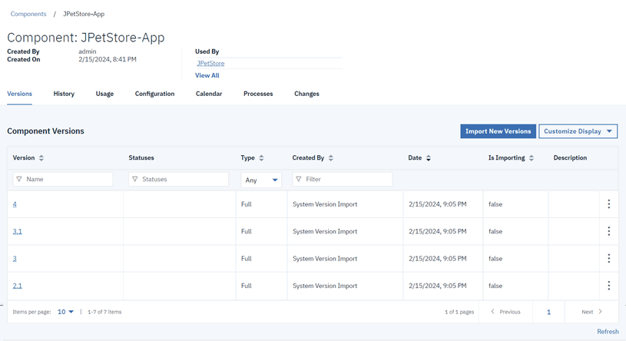
Task: Open the three-dot menu for version 3
Action: tap(608, 259)
